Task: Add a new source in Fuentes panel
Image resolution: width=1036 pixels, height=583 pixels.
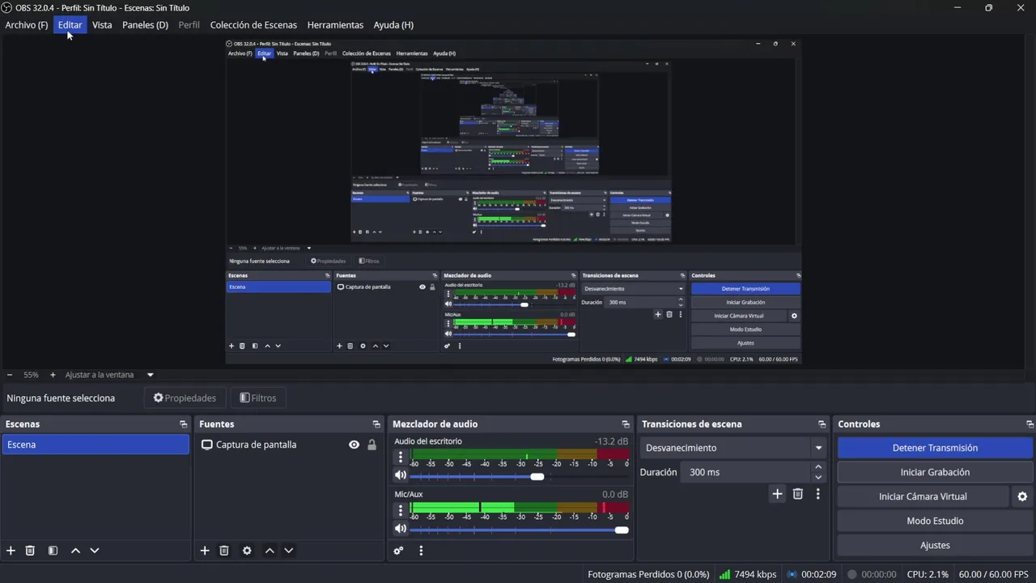Action: point(205,551)
